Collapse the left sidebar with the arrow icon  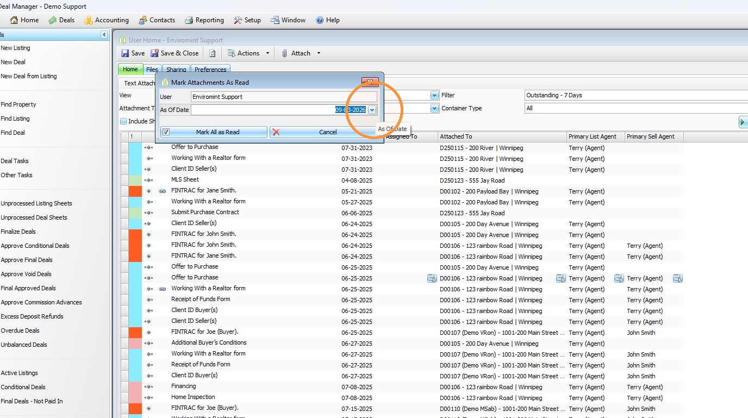pyautogui.click(x=104, y=35)
